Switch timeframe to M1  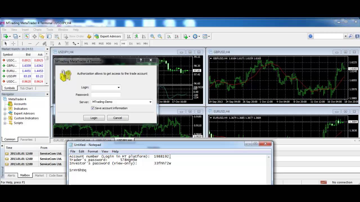point(86,43)
